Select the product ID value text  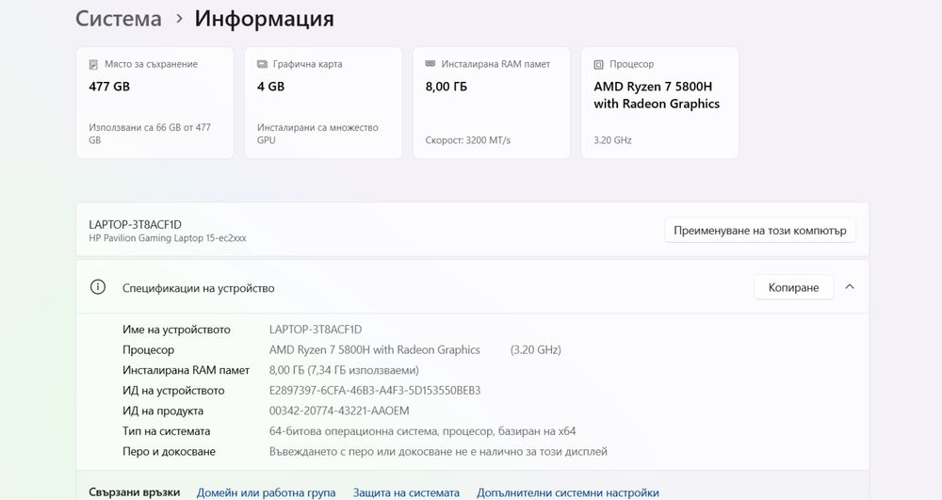coord(339,411)
